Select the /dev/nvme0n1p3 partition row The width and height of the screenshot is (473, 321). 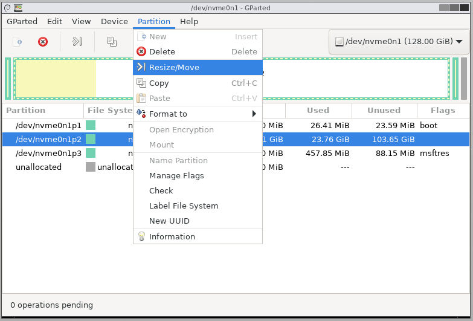point(236,153)
